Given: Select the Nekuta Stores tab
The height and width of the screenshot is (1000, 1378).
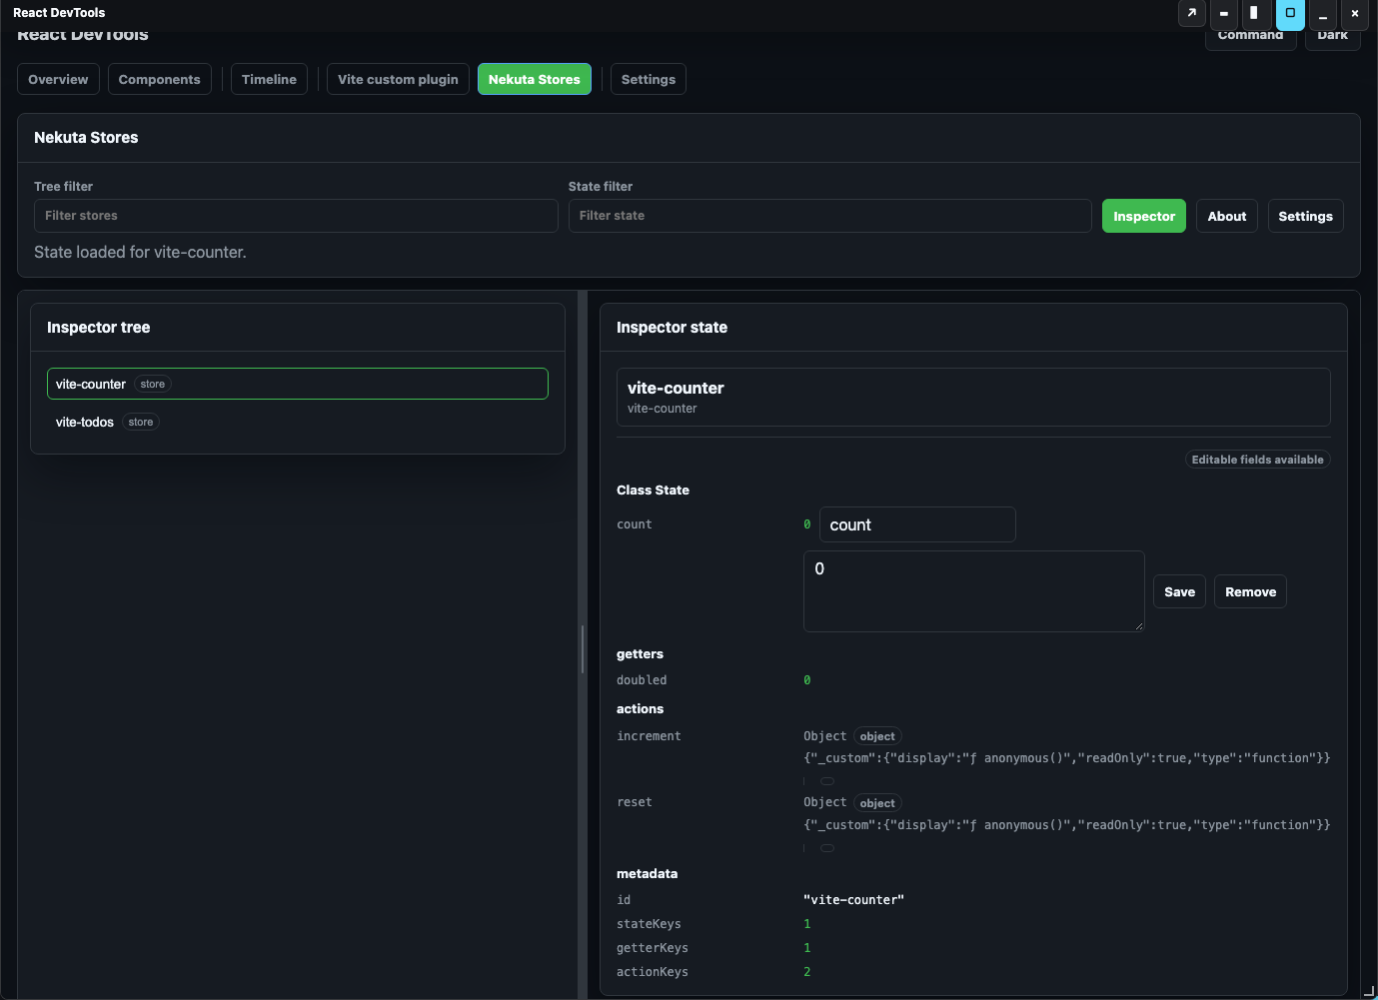Looking at the screenshot, I should [535, 79].
